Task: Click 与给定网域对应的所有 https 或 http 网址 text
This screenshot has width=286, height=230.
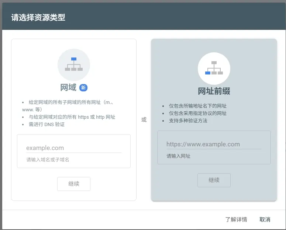Action: click(x=72, y=117)
